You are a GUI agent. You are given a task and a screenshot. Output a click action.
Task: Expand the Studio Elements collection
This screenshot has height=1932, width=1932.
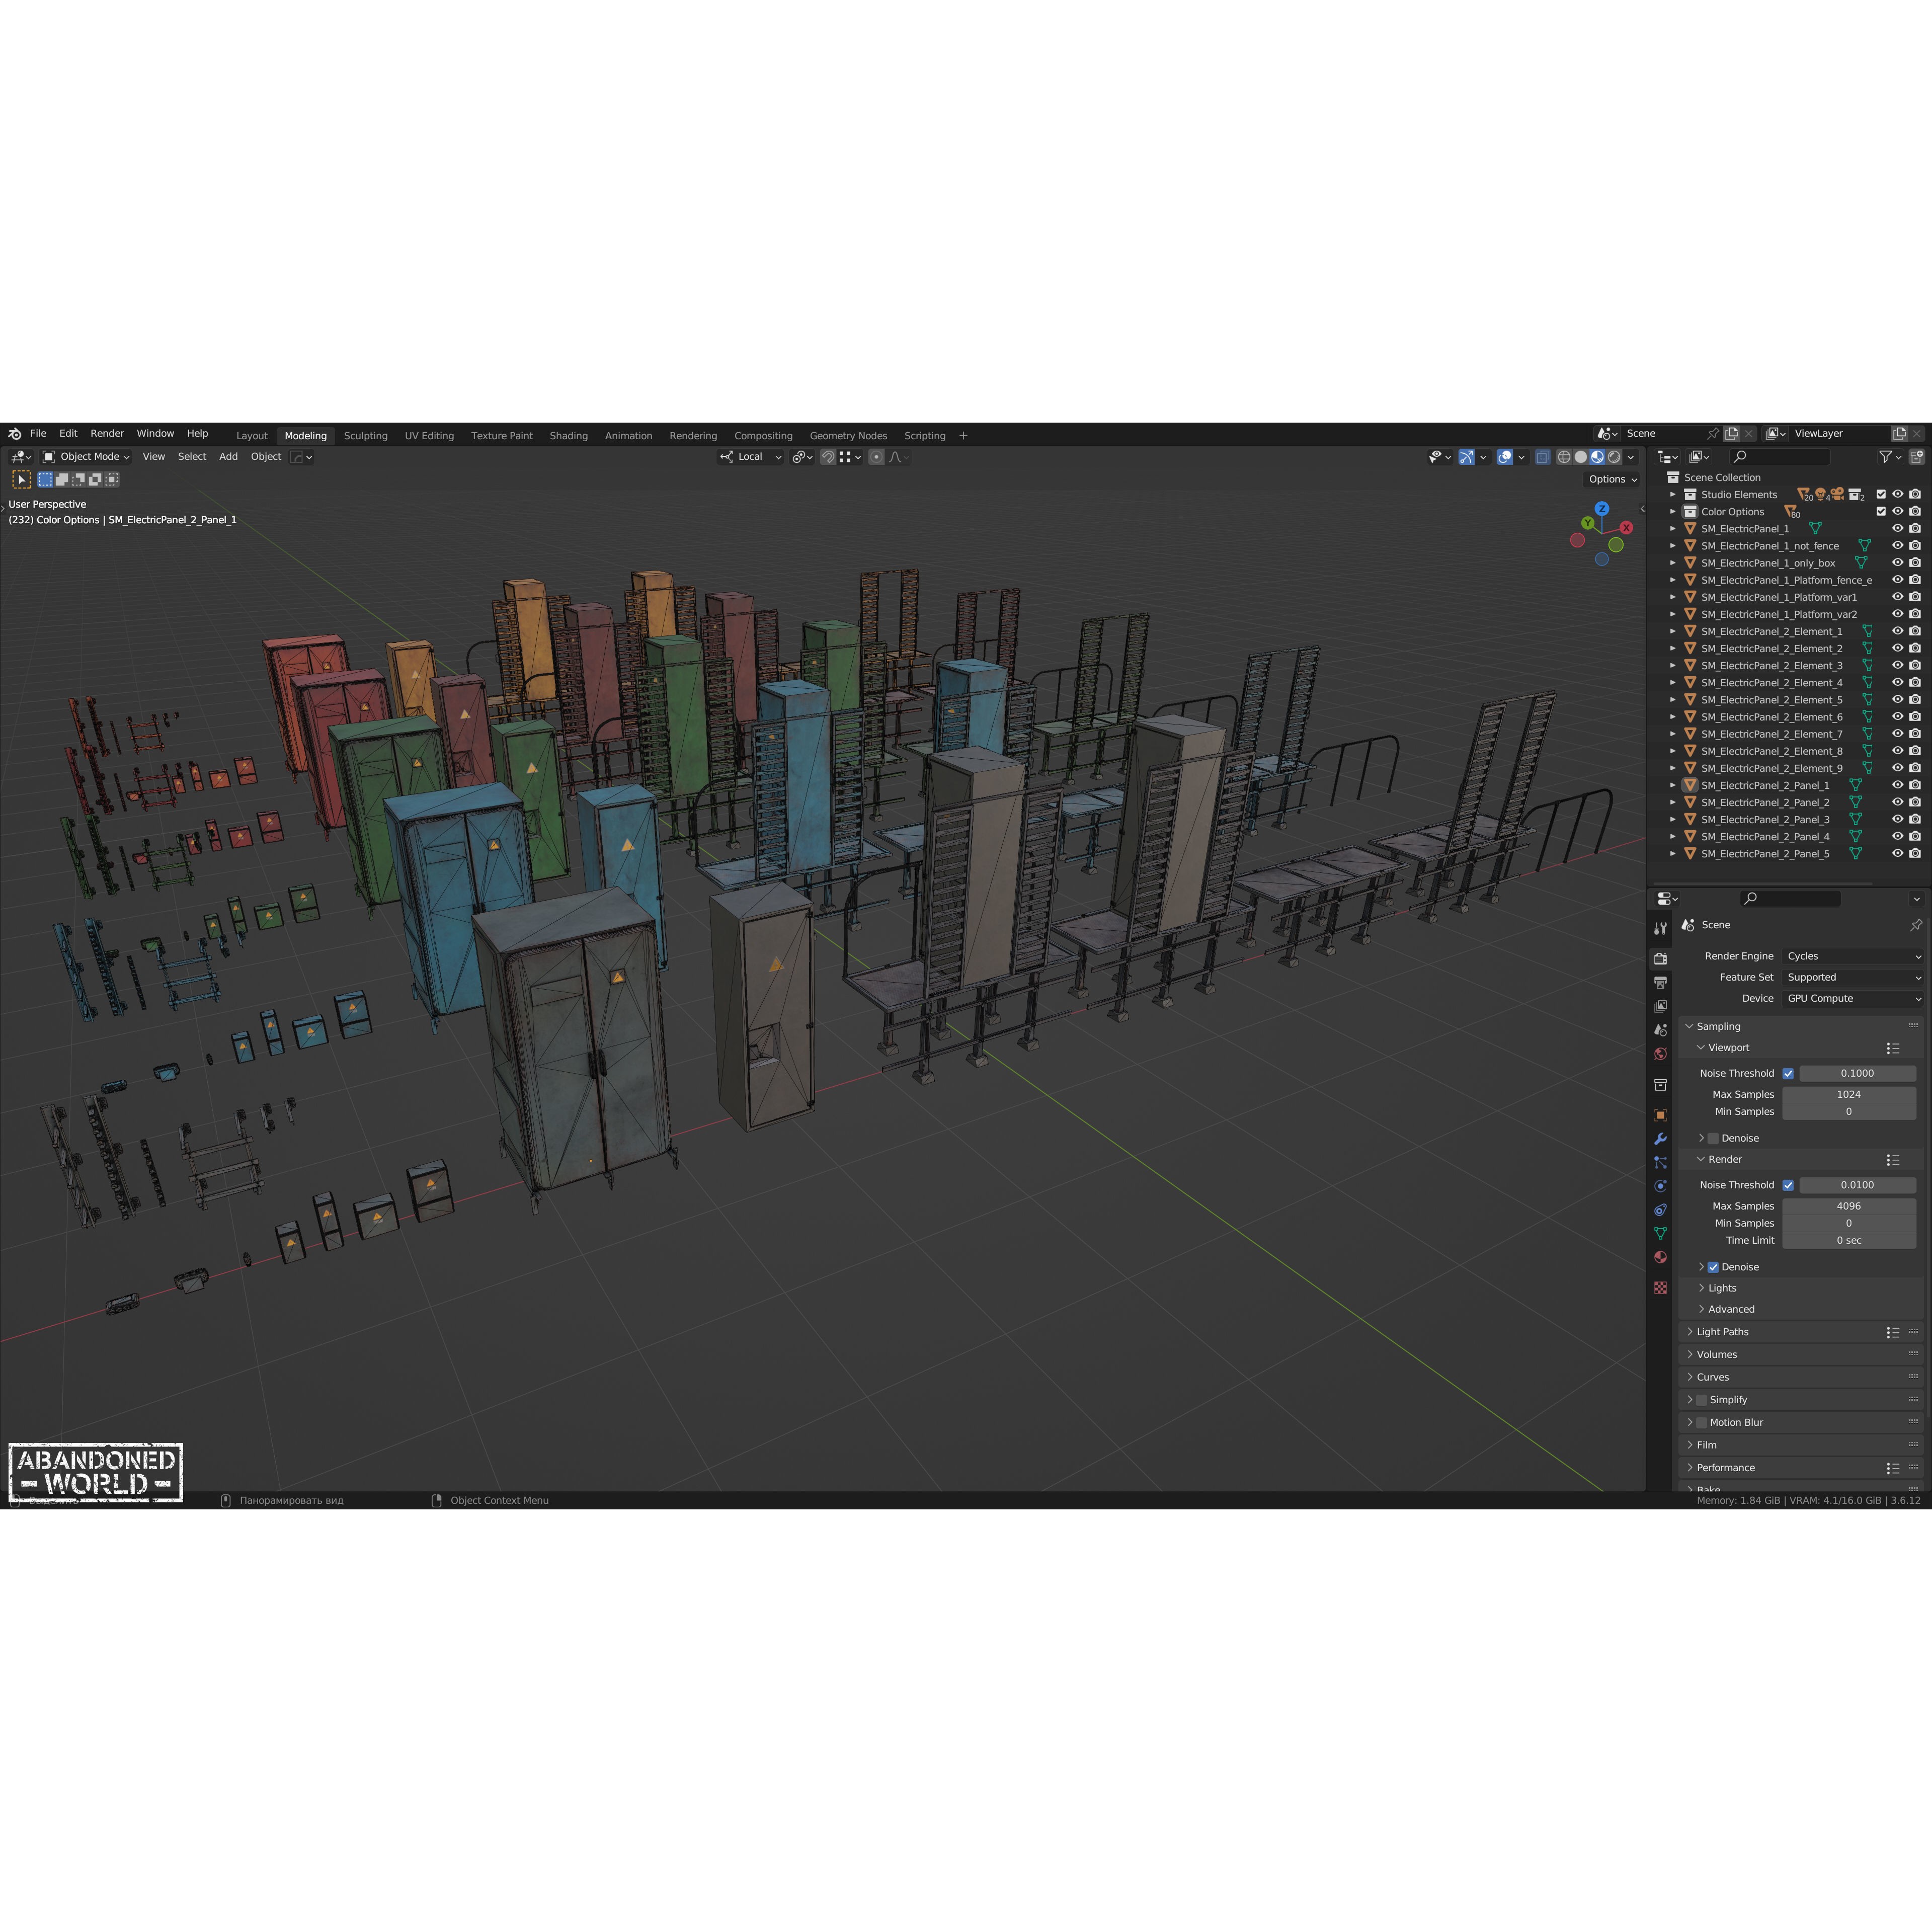click(x=1673, y=494)
